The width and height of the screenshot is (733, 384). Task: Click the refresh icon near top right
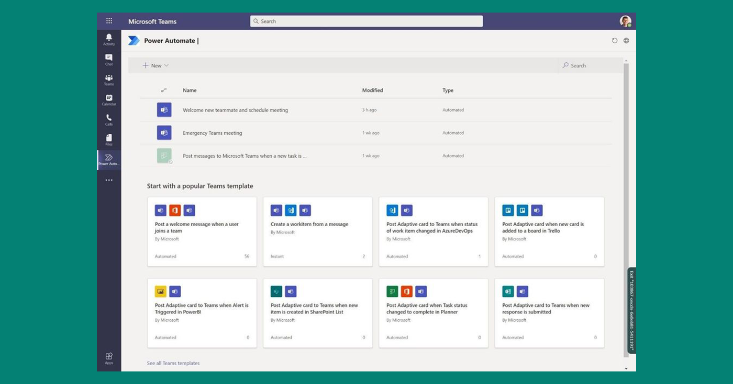(x=615, y=41)
